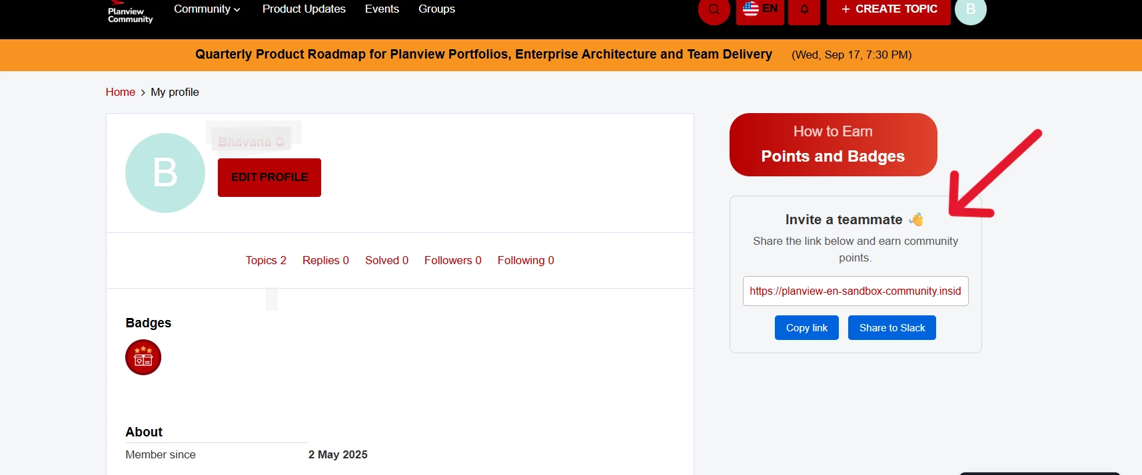Viewport: 1142px width, 475px height.
Task: Click the Edit Profile button
Action: 269,178
